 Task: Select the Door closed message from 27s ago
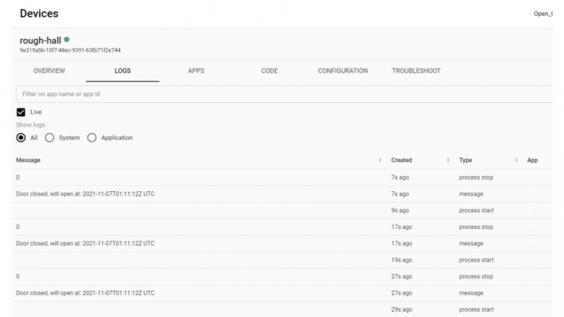85,293
